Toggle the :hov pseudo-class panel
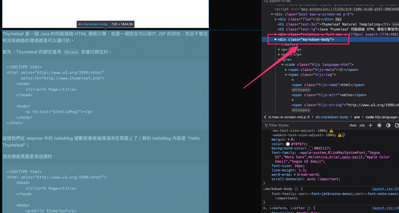This screenshot has height=213, width=399. point(353,125)
